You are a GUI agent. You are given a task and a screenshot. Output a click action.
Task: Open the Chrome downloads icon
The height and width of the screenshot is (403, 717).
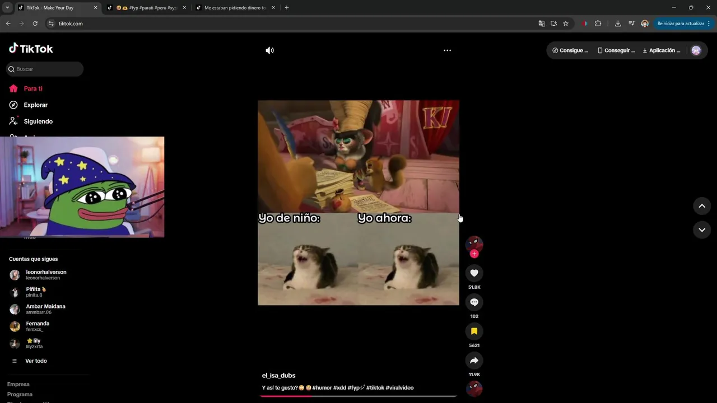618,24
